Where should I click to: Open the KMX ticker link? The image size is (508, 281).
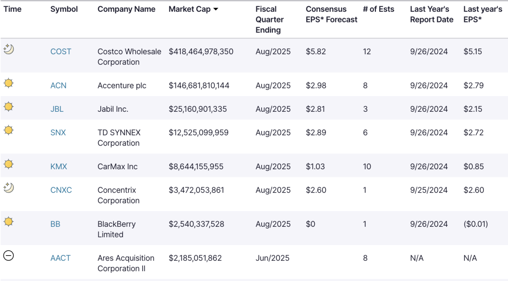(58, 166)
